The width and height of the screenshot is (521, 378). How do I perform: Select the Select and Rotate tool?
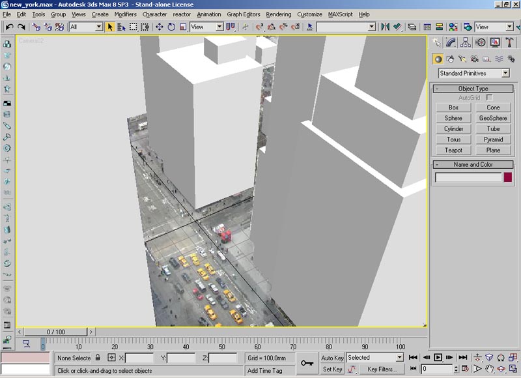[171, 27]
